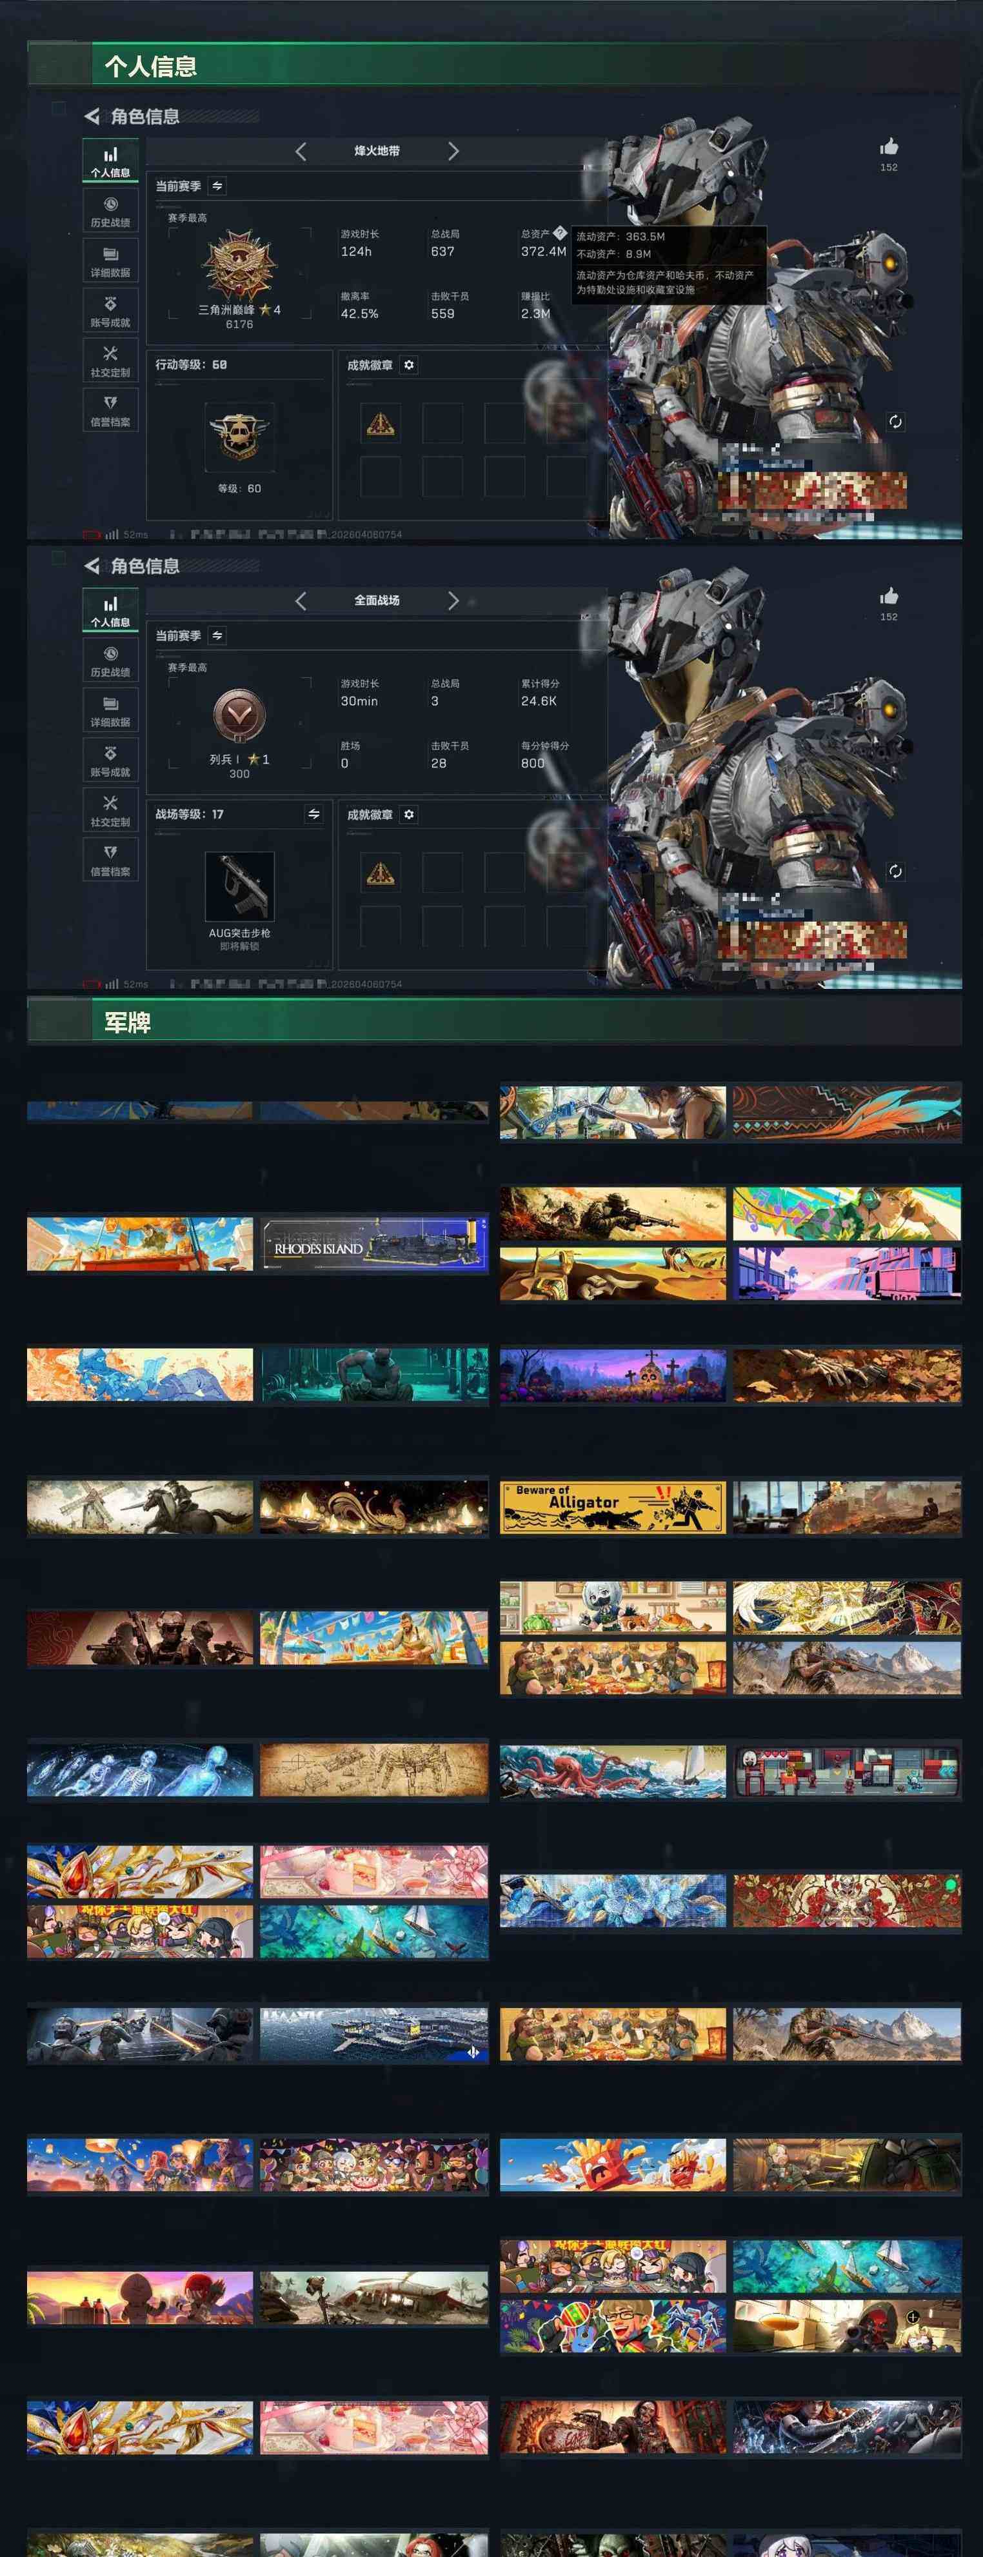
Task: Select the graveyard skull dog tag
Action: point(613,1376)
